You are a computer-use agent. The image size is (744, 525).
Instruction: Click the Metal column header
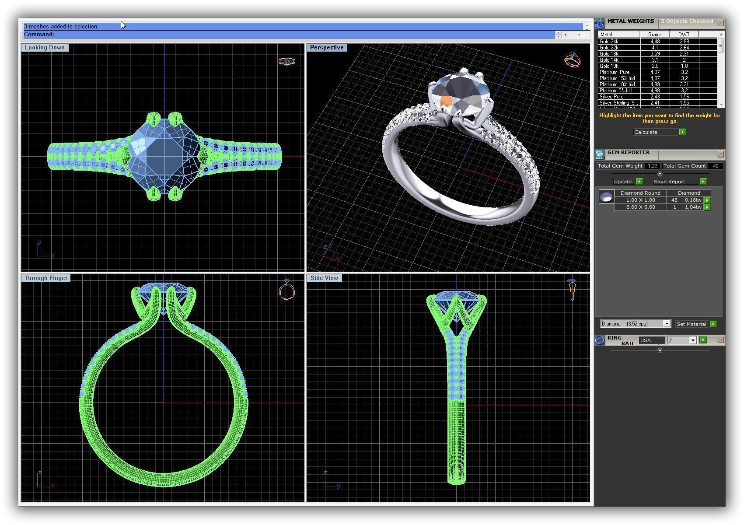(x=619, y=35)
